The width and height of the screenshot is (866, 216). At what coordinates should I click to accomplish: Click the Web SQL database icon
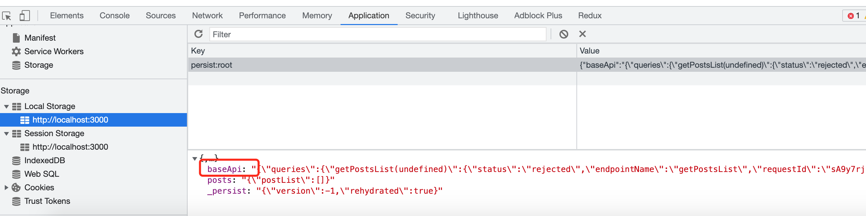coord(16,174)
